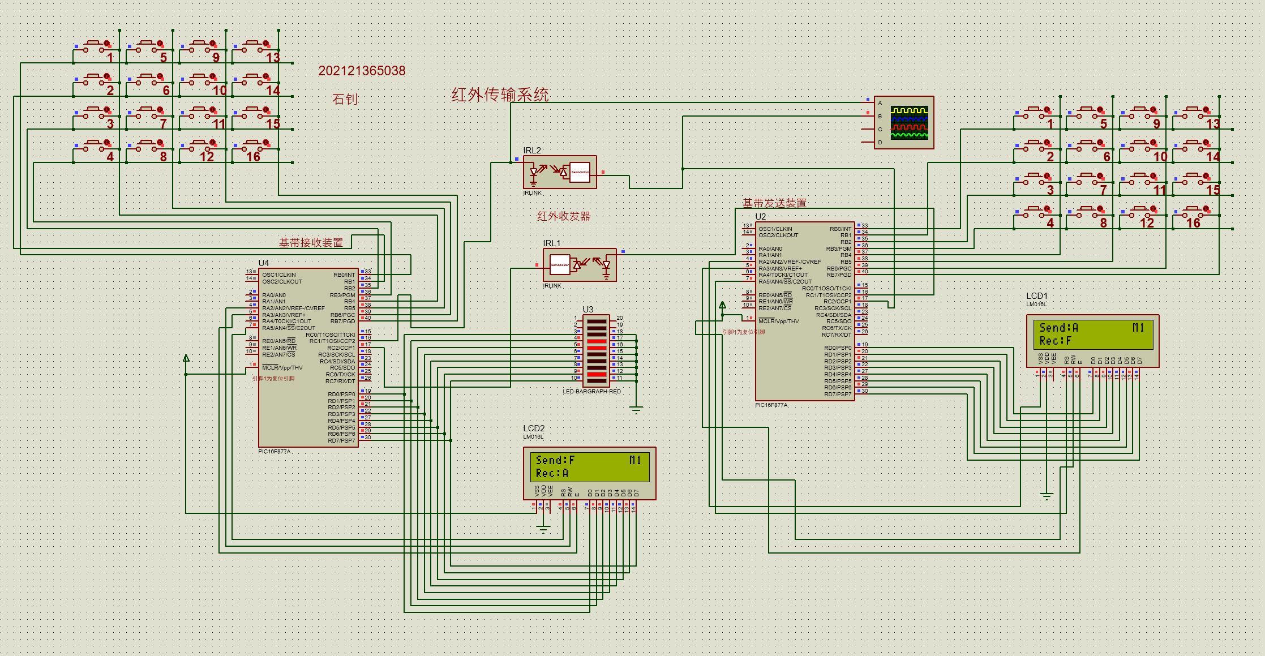
Task: Click the power terminal arrow near U2 MCLR
Action: 722,306
